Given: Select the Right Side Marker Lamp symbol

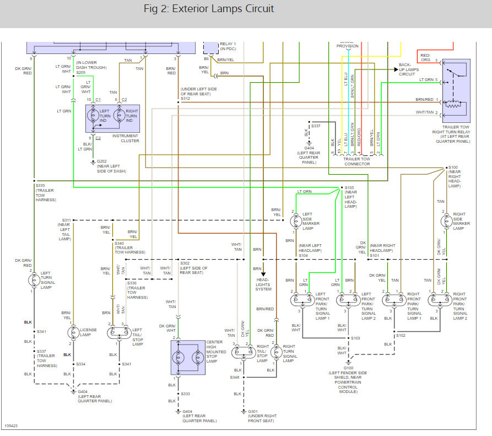Looking at the screenshot, I should [446, 221].
